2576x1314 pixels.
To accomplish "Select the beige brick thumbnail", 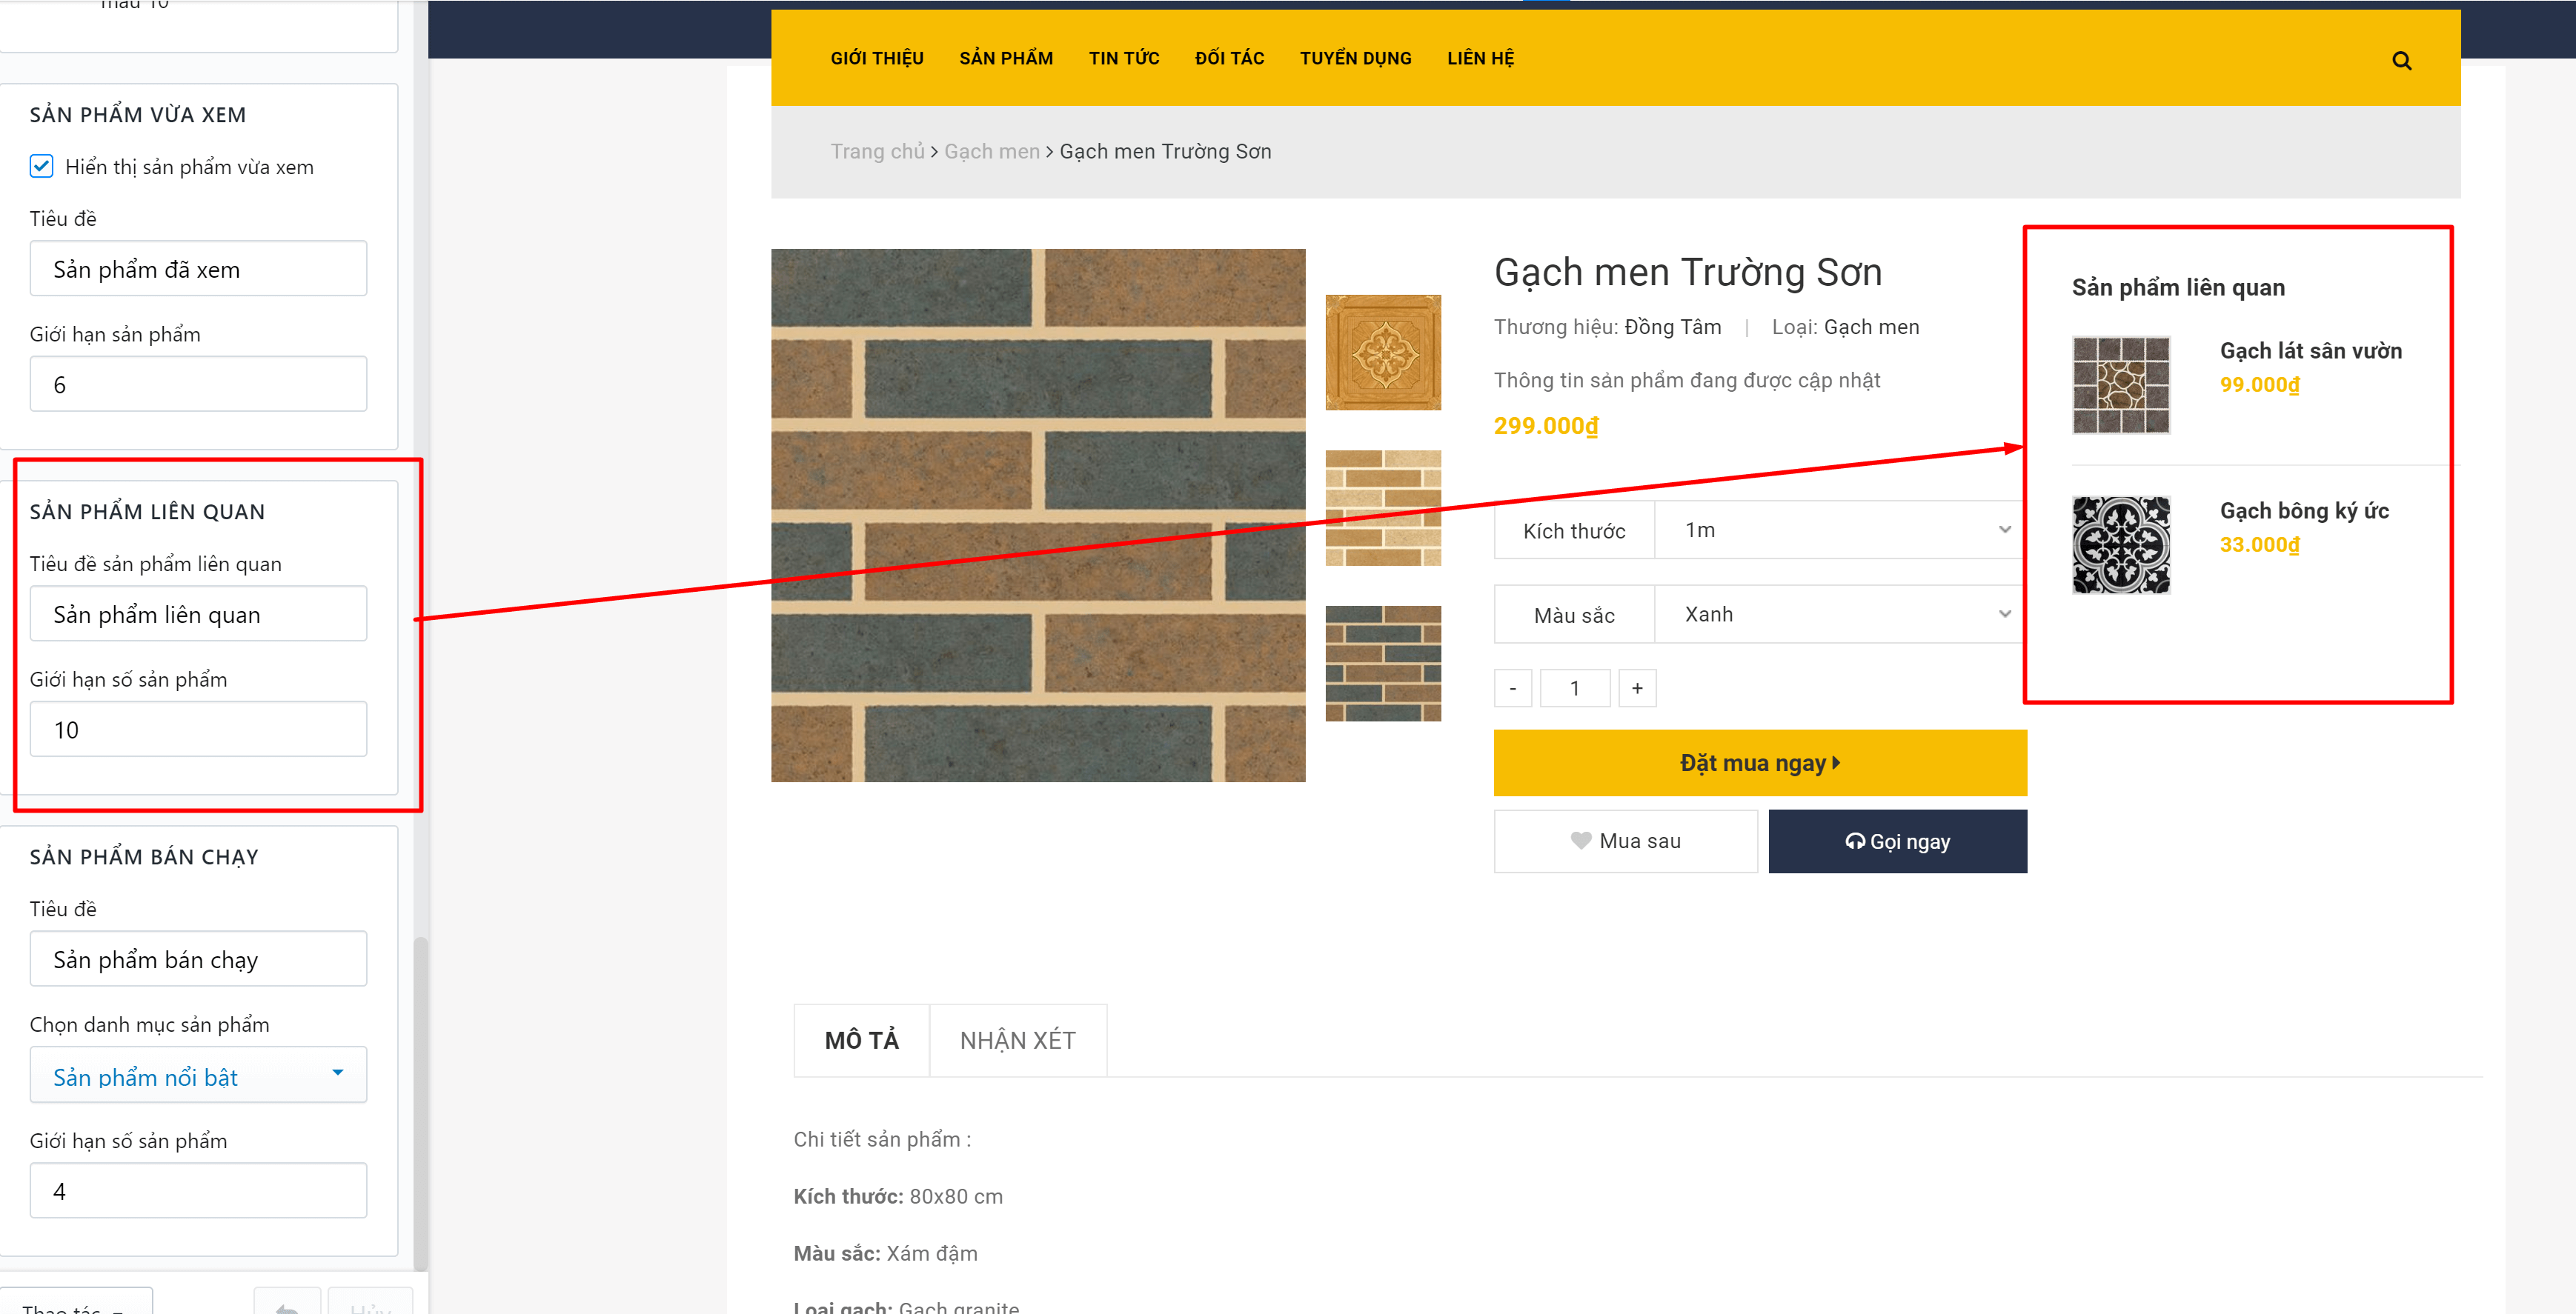I will point(1383,507).
